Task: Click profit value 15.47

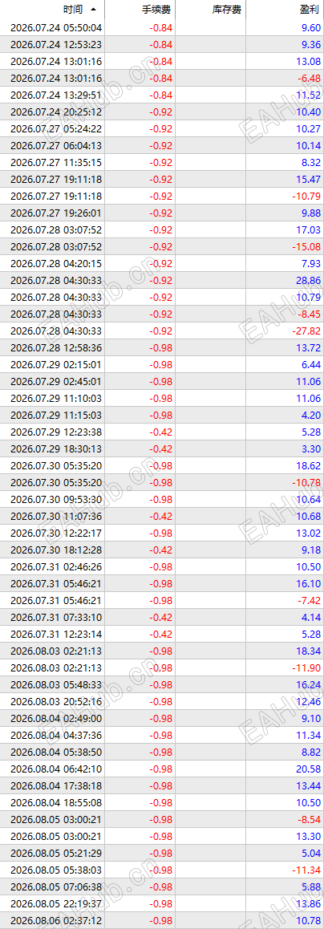Action: (x=309, y=179)
